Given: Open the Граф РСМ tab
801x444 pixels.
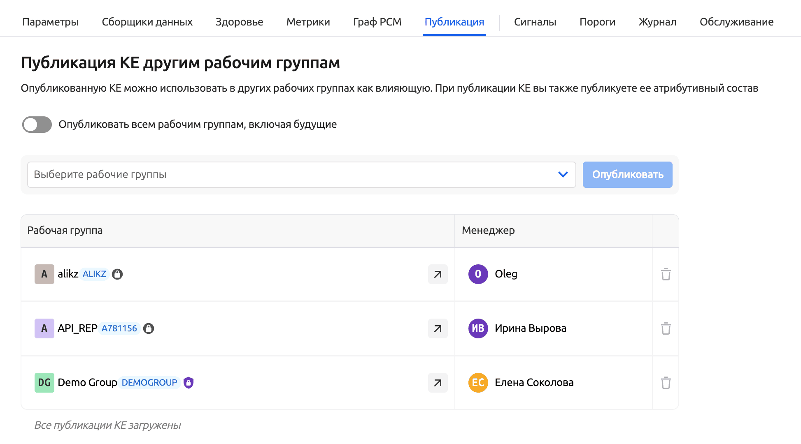Looking at the screenshot, I should (x=377, y=22).
